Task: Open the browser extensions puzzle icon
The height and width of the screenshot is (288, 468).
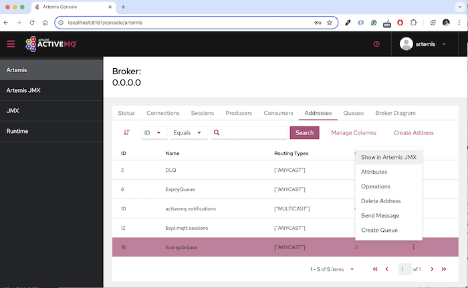Action: pyautogui.click(x=413, y=23)
